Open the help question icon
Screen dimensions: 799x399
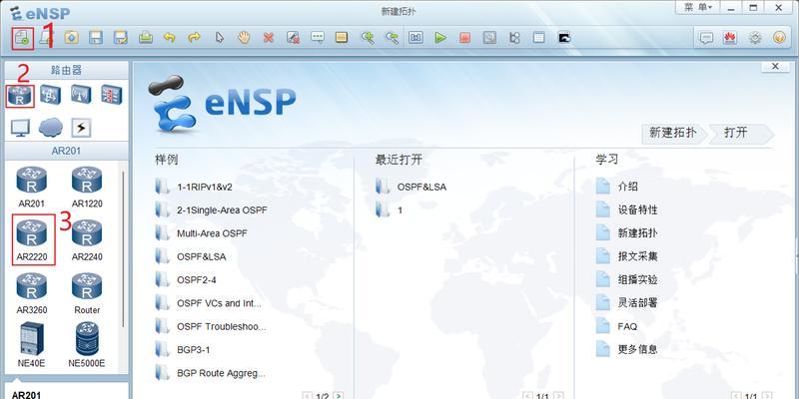coord(779,38)
